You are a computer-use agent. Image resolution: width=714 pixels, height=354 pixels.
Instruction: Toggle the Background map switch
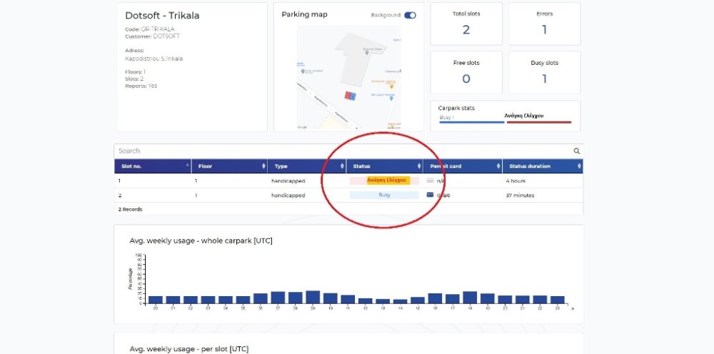pos(410,15)
